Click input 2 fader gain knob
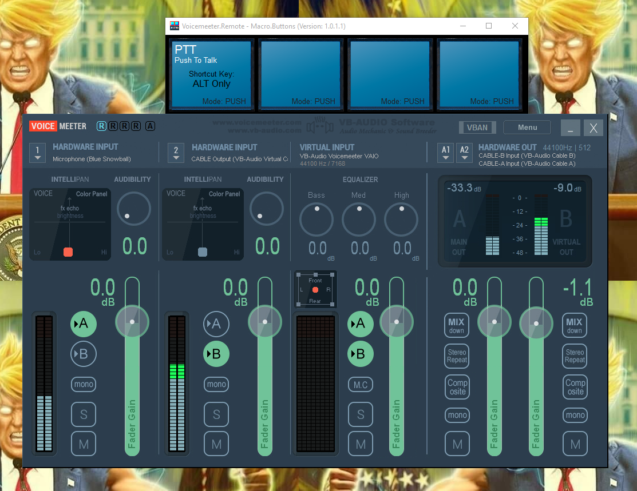The image size is (637, 491). coord(265,322)
